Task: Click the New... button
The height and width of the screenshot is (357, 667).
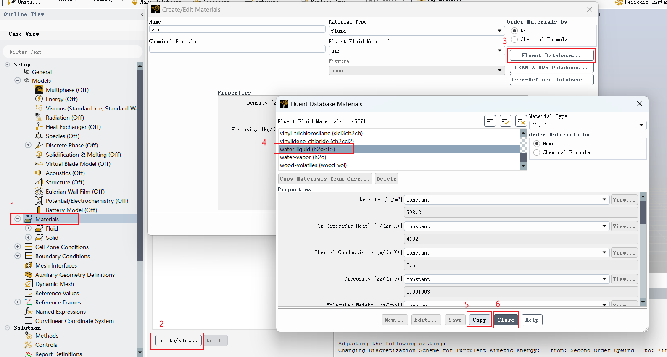Action: (x=394, y=320)
